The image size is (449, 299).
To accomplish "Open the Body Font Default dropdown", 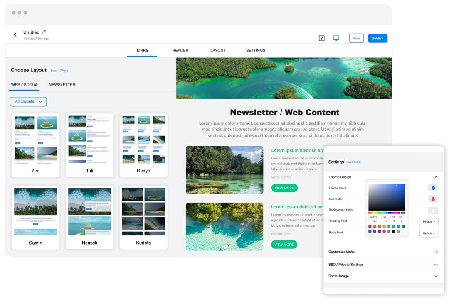I will pos(429,233).
